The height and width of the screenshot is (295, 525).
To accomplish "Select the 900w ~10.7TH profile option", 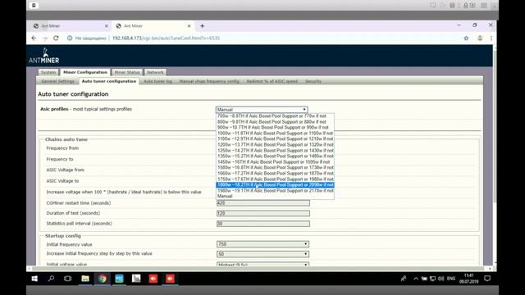I will coord(275,128).
